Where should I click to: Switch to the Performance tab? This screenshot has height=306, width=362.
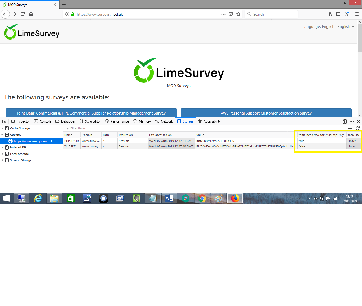117,121
